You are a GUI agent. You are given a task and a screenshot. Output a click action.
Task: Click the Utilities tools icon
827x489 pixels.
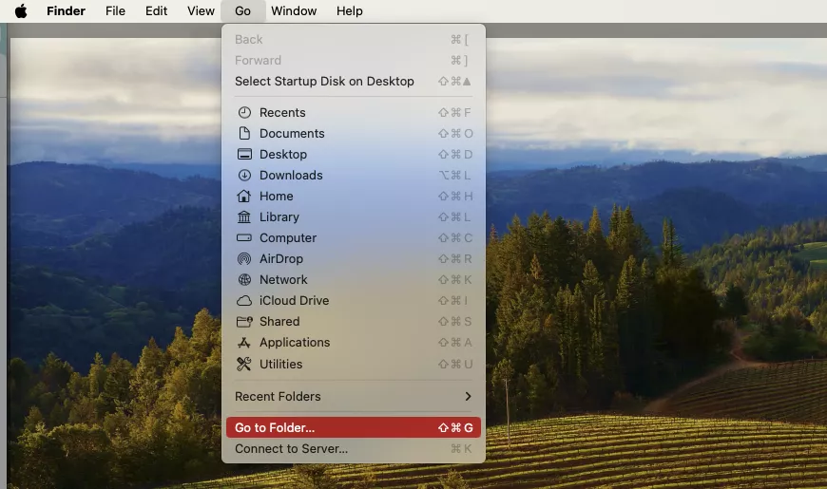pyautogui.click(x=244, y=365)
